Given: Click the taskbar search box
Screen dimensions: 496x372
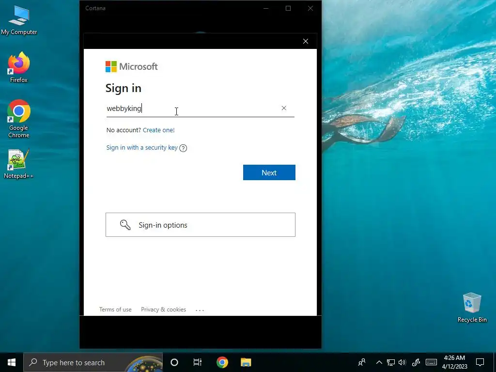Looking at the screenshot, I should (93, 362).
